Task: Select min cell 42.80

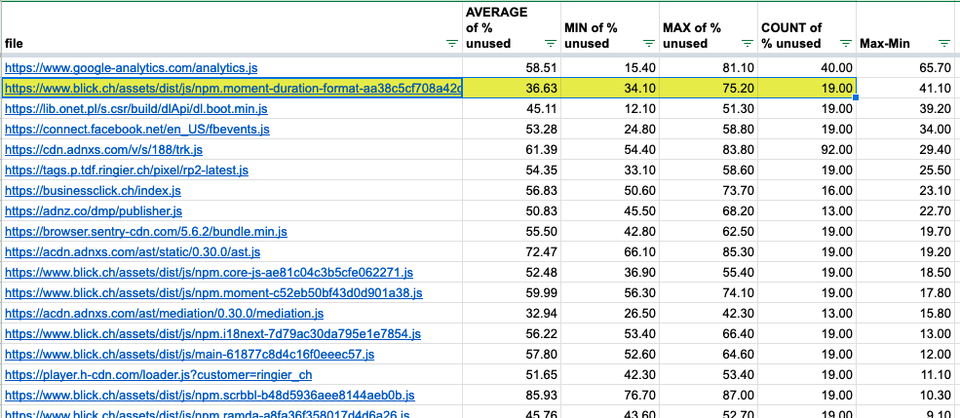Action: 610,232
